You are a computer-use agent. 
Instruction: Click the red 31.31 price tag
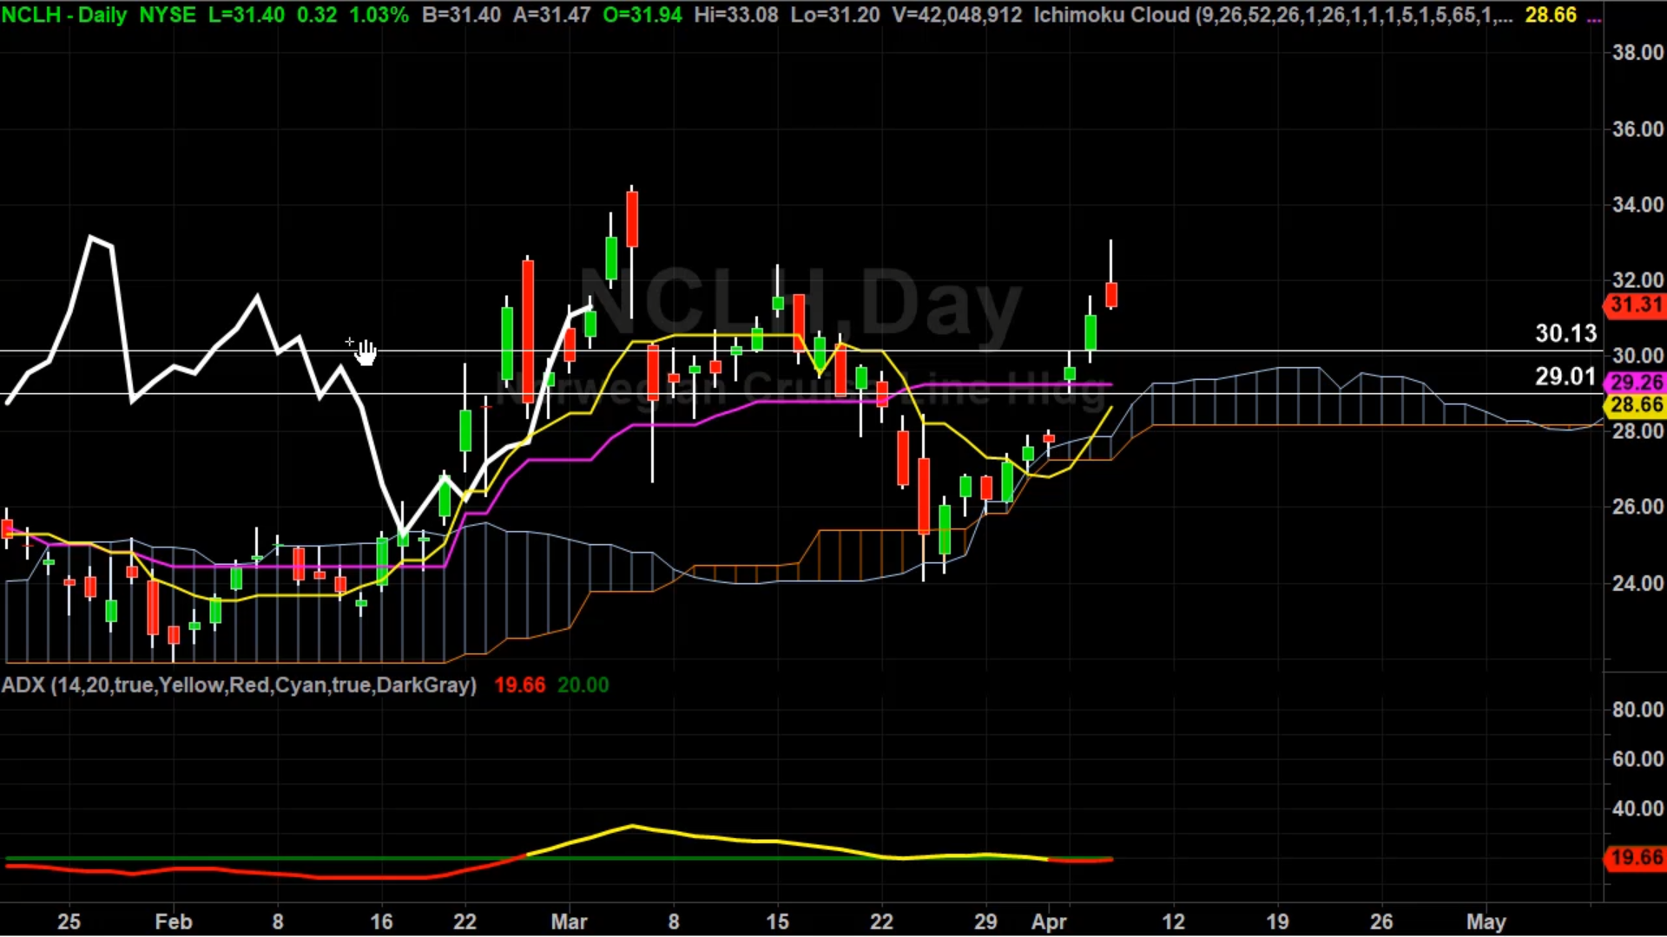click(x=1635, y=305)
